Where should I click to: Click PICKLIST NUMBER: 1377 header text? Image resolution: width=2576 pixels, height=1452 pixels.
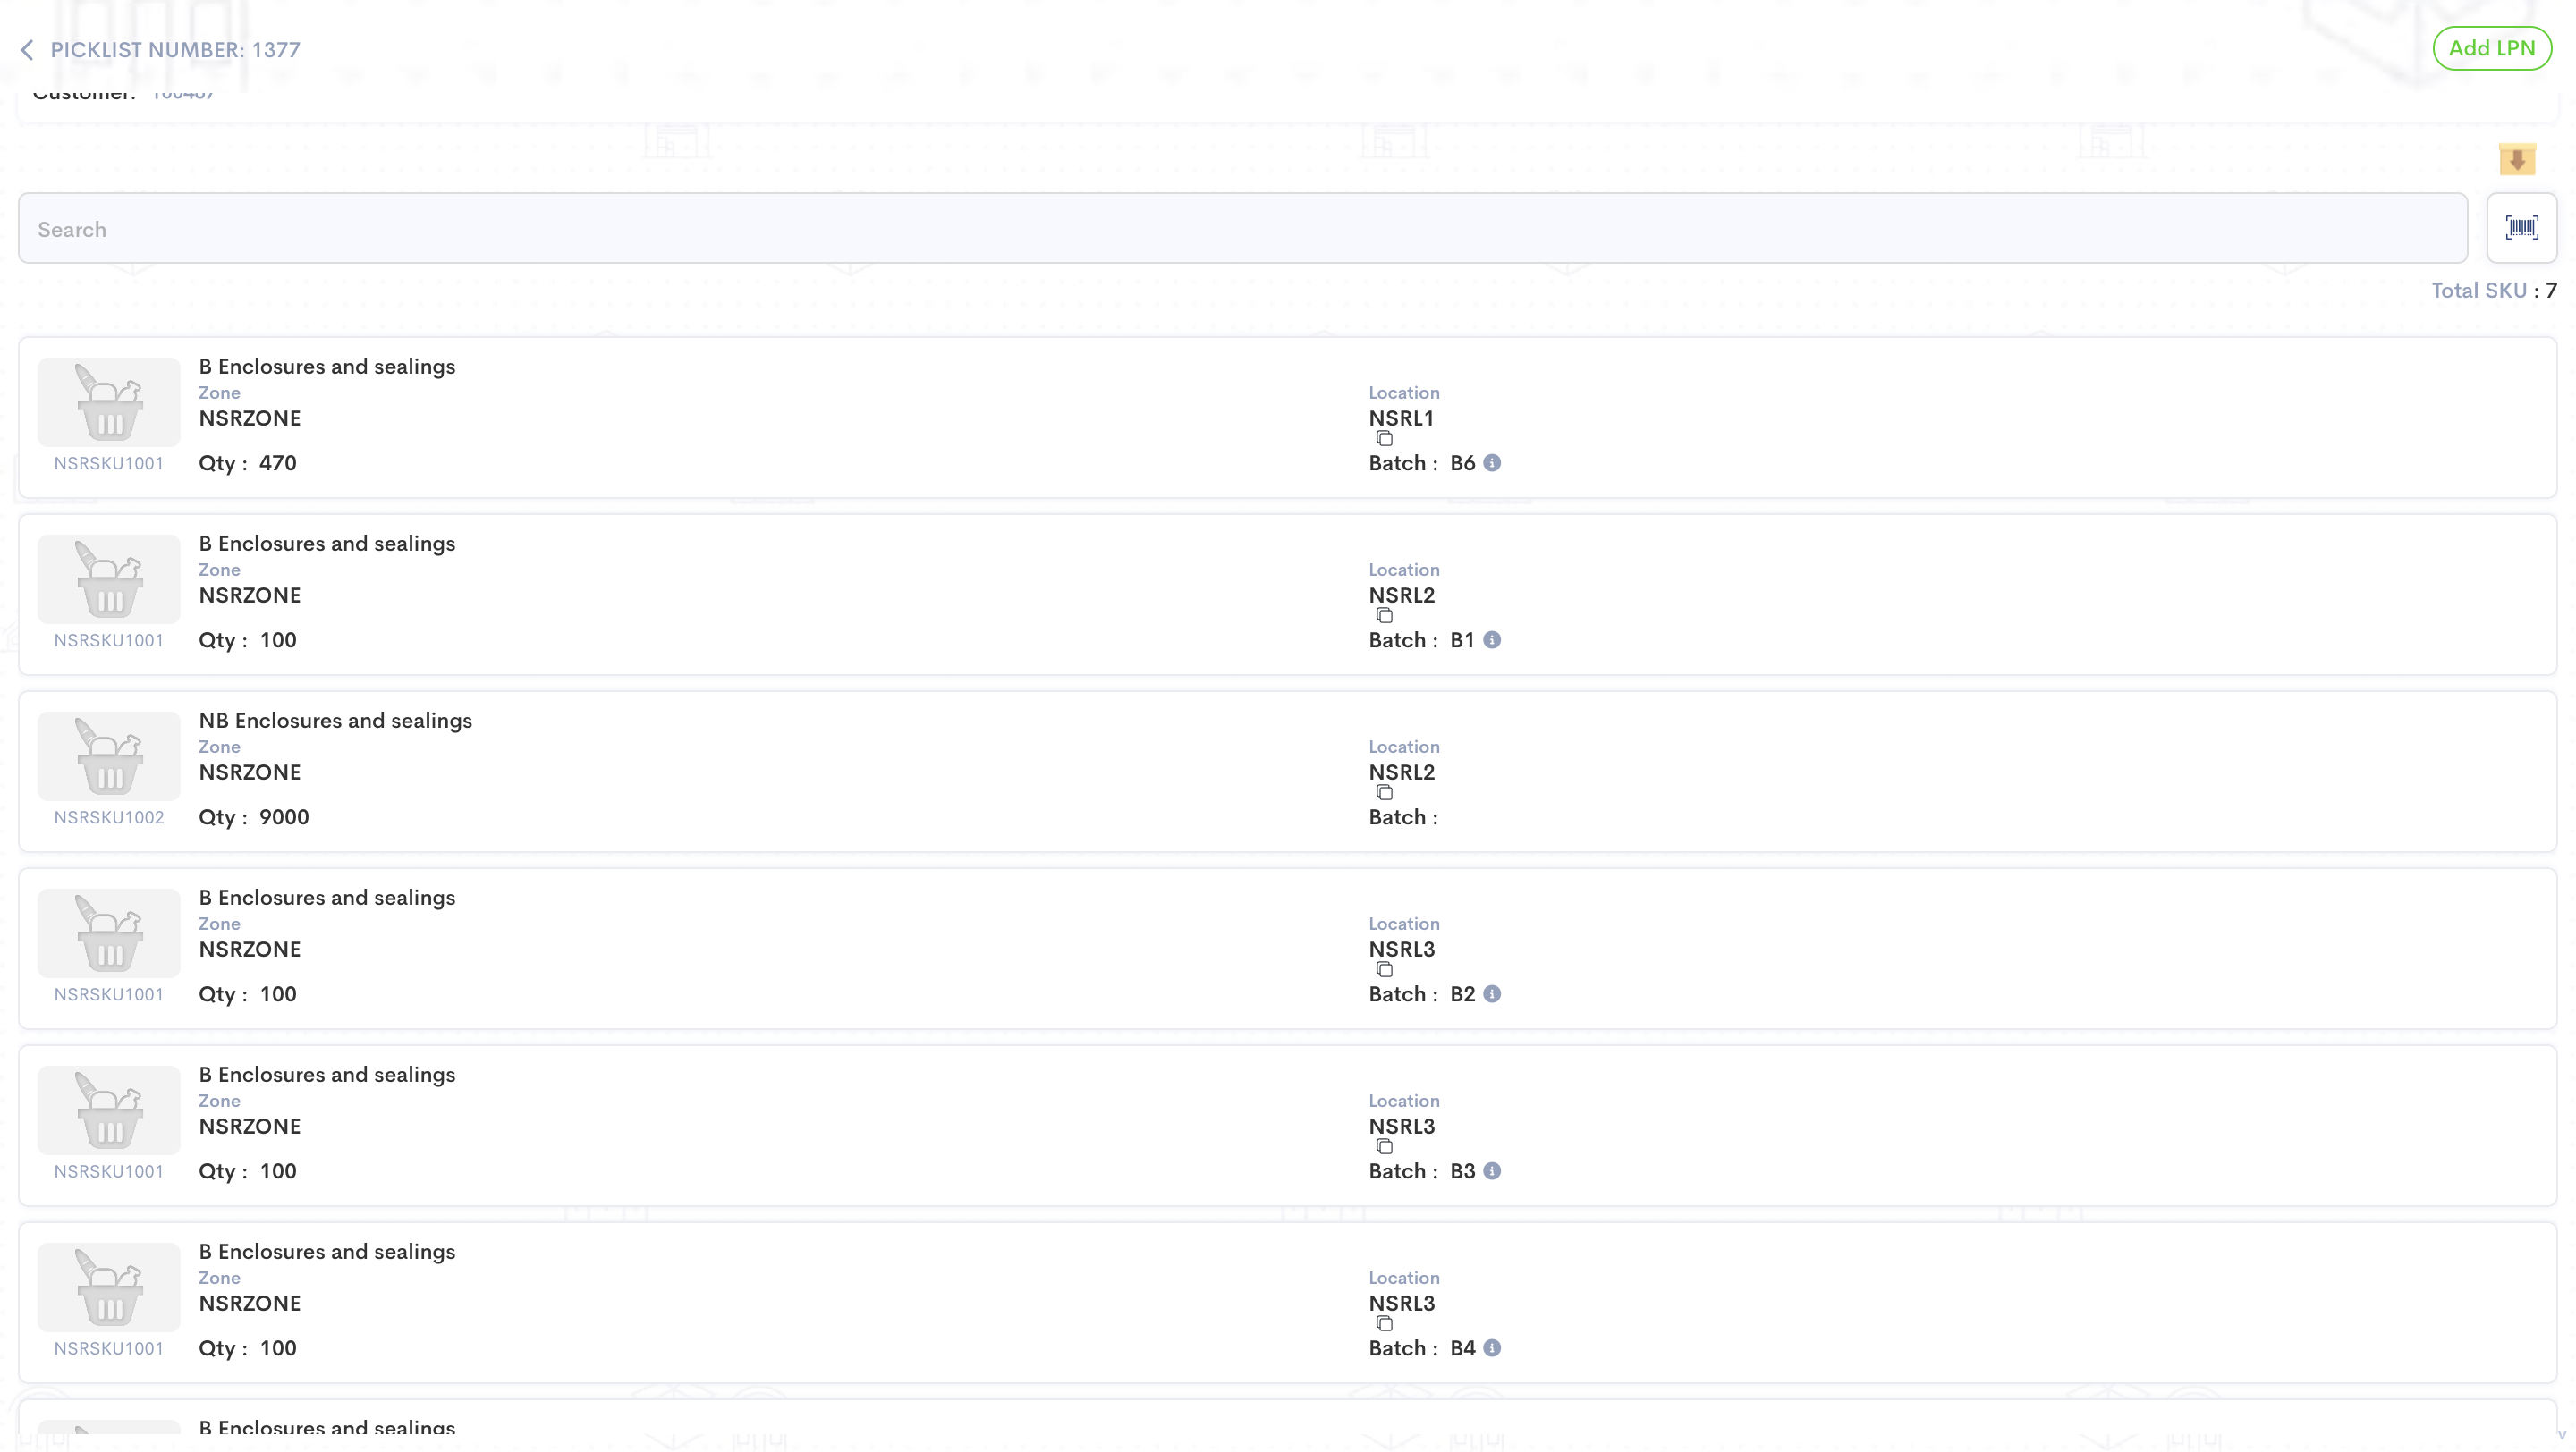(175, 50)
